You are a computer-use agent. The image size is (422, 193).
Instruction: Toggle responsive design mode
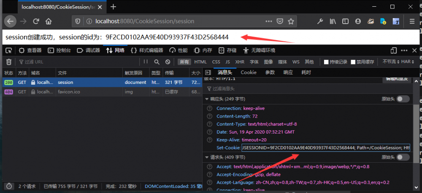pos(393,50)
